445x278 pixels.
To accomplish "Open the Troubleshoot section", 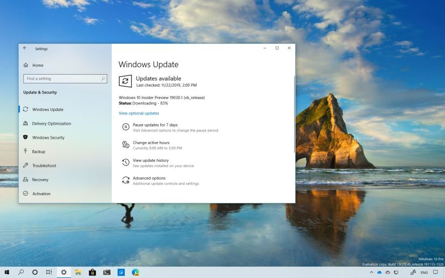I will (x=39, y=166).
